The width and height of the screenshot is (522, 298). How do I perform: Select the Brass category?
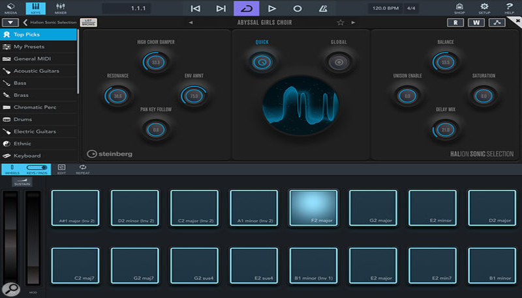pyautogui.click(x=38, y=95)
